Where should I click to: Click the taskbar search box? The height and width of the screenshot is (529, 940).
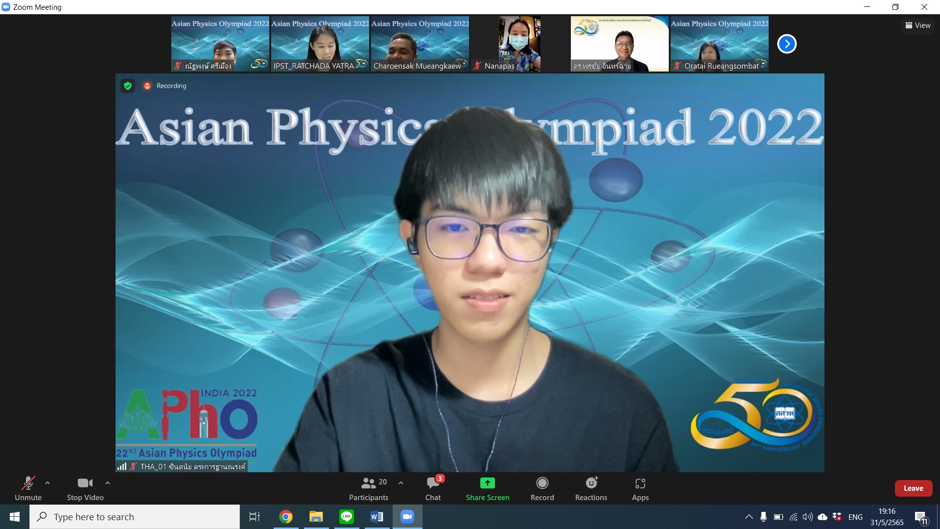tap(135, 517)
